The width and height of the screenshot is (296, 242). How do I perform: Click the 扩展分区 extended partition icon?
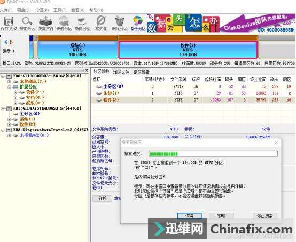point(15,87)
